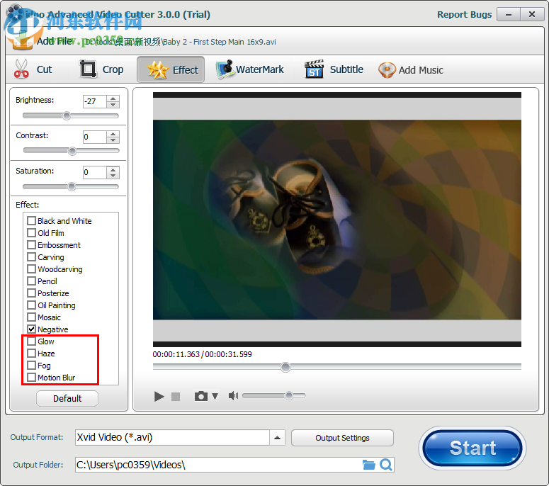Image resolution: width=549 pixels, height=486 pixels.
Task: Click the Xvid Video format field
Action: 172,438
